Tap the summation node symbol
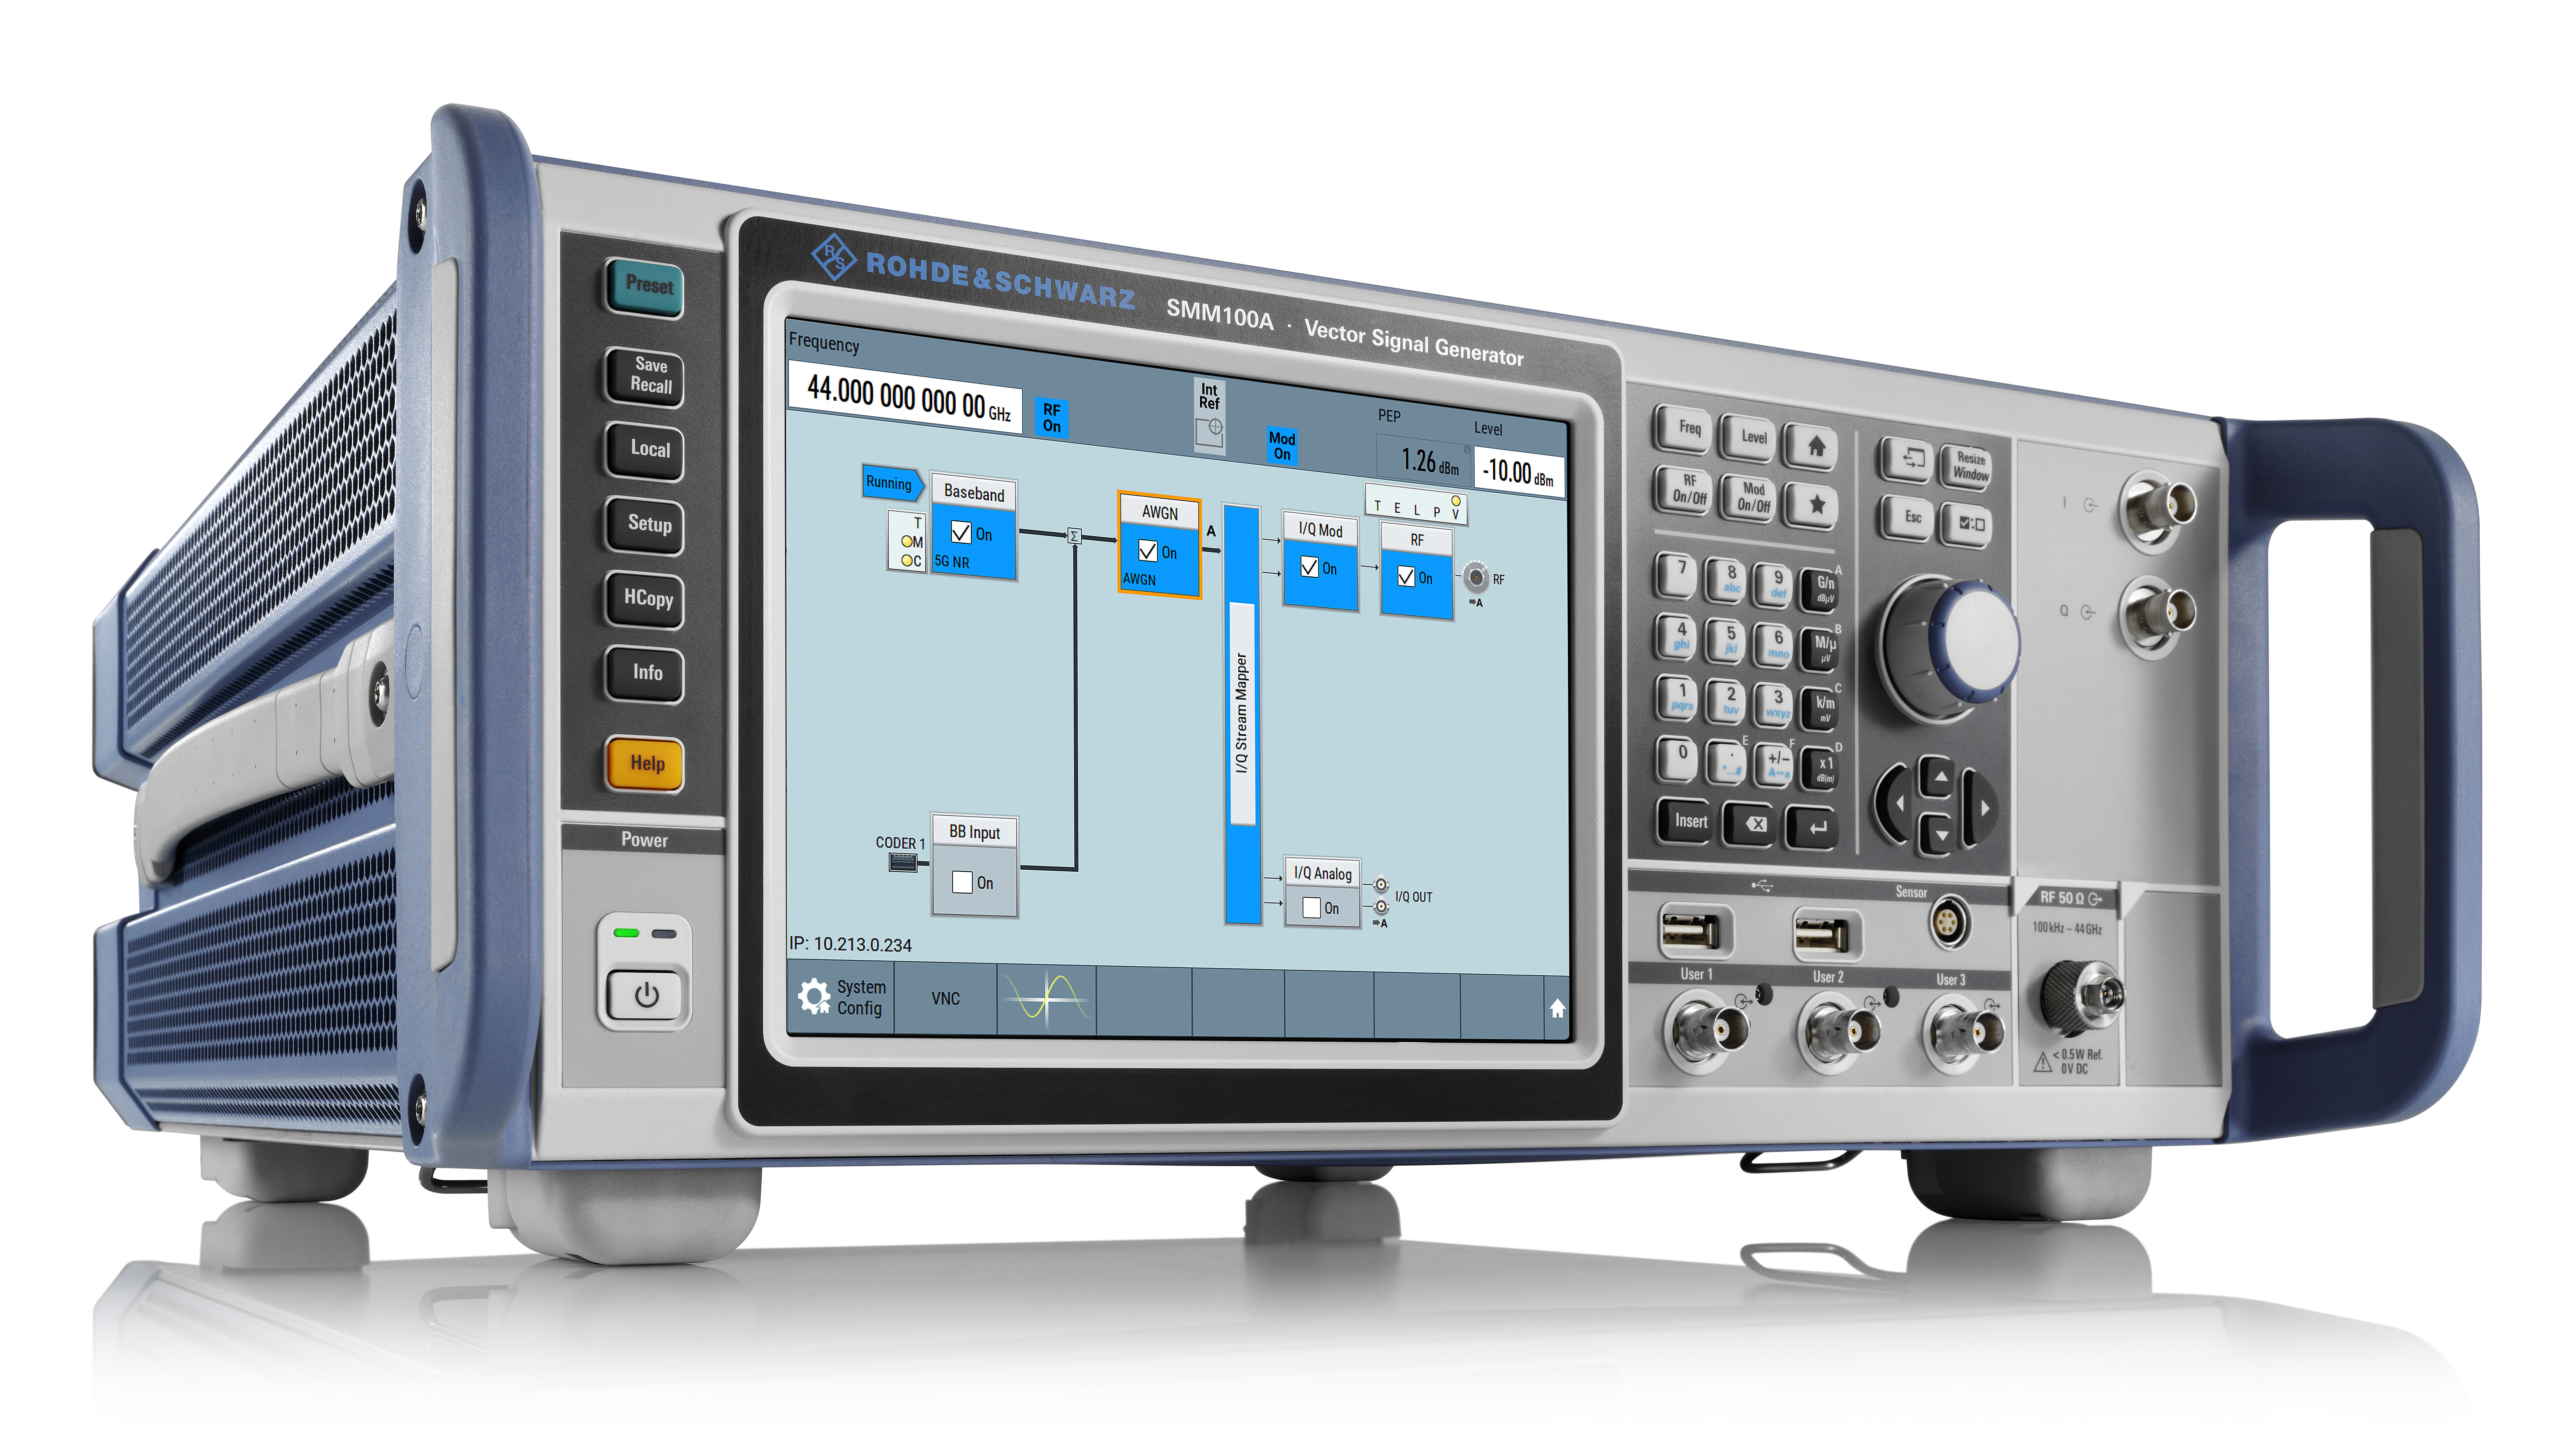Viewport: 2576px width, 1448px height. (x=1074, y=537)
